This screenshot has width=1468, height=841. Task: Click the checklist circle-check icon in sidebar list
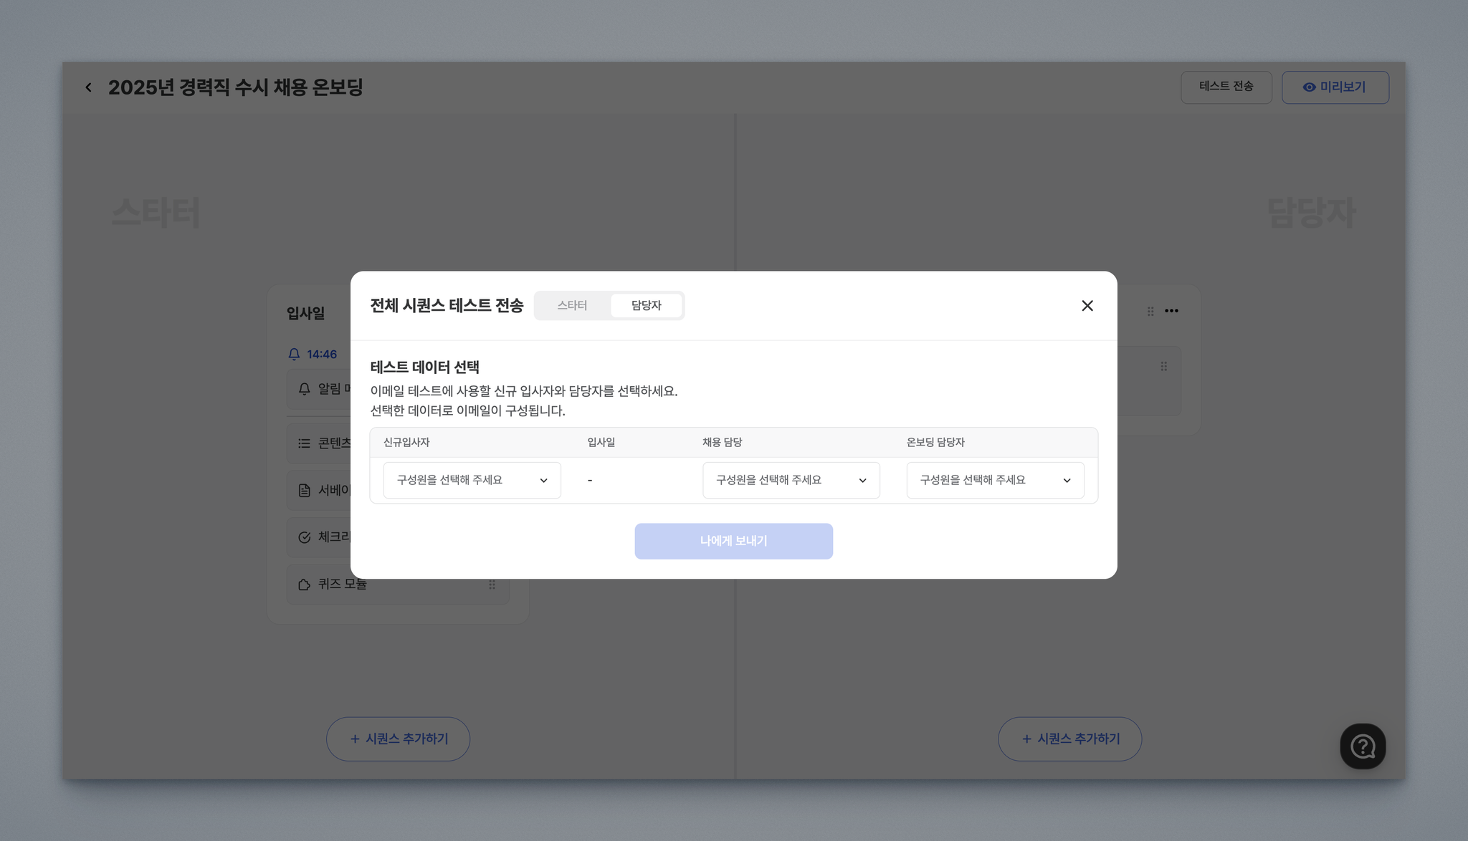(x=304, y=537)
